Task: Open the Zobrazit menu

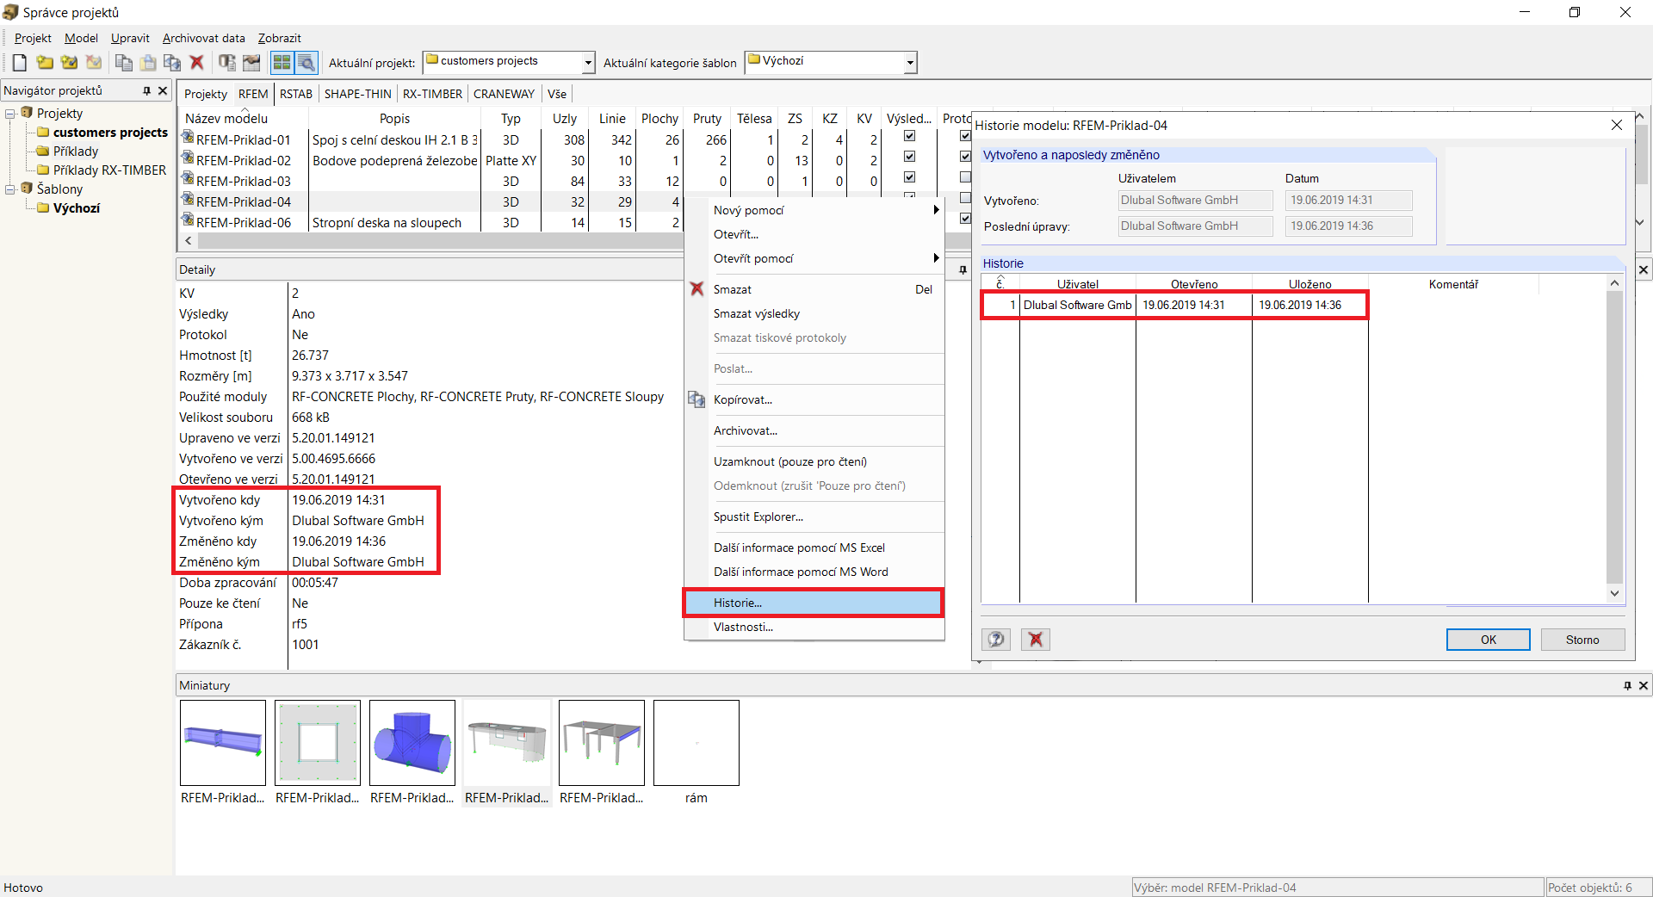Action: click(x=280, y=38)
